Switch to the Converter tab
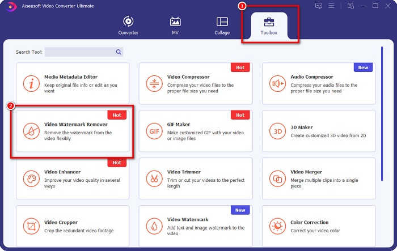Image resolution: width=397 pixels, height=251 pixels. click(128, 25)
